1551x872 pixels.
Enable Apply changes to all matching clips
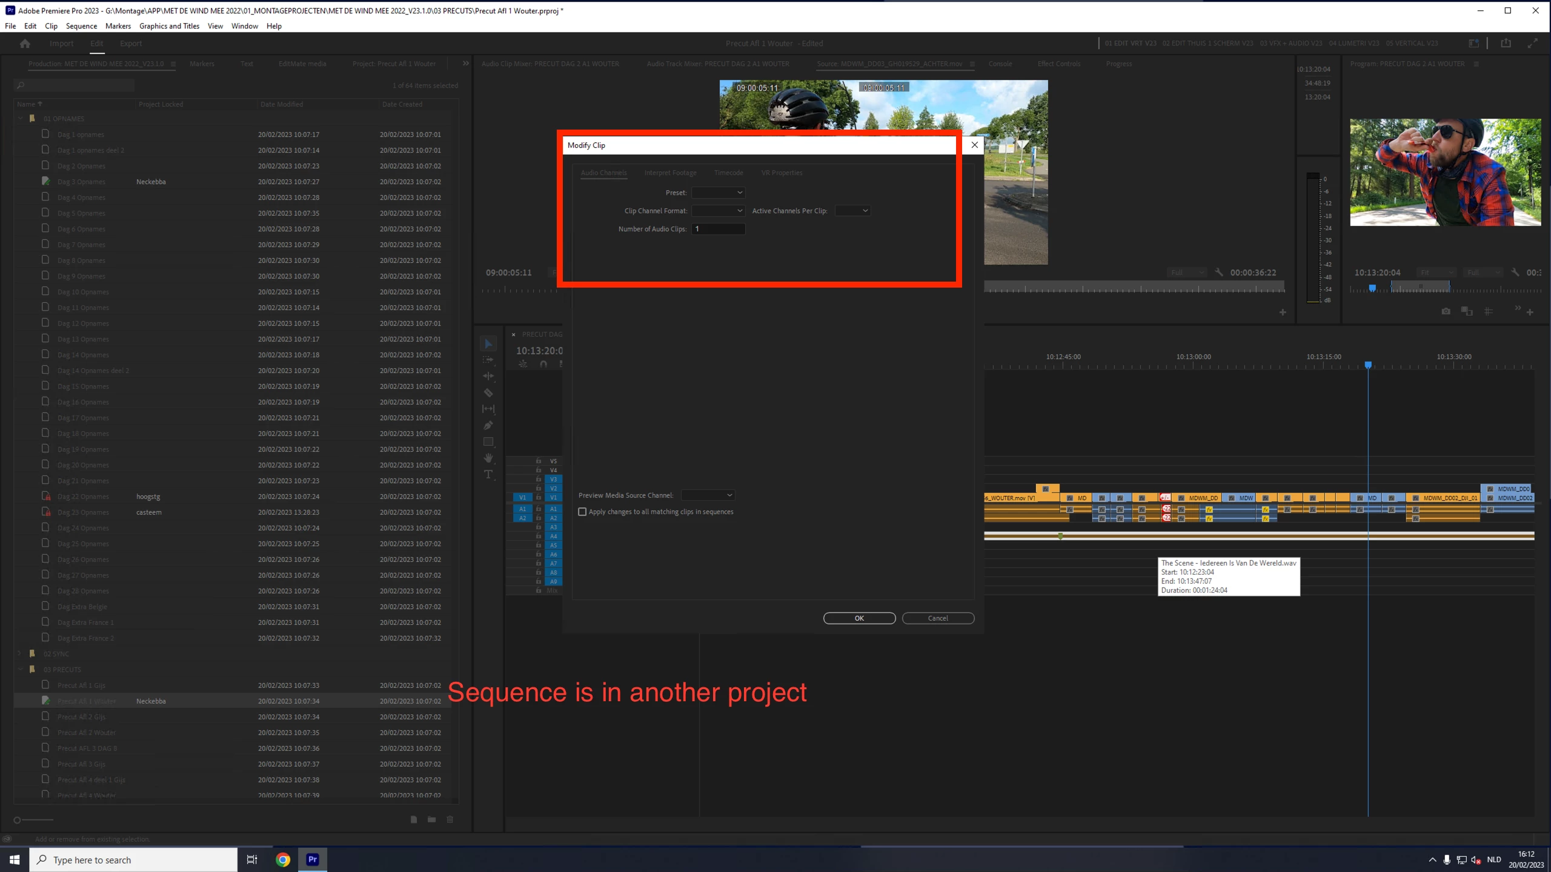(582, 512)
